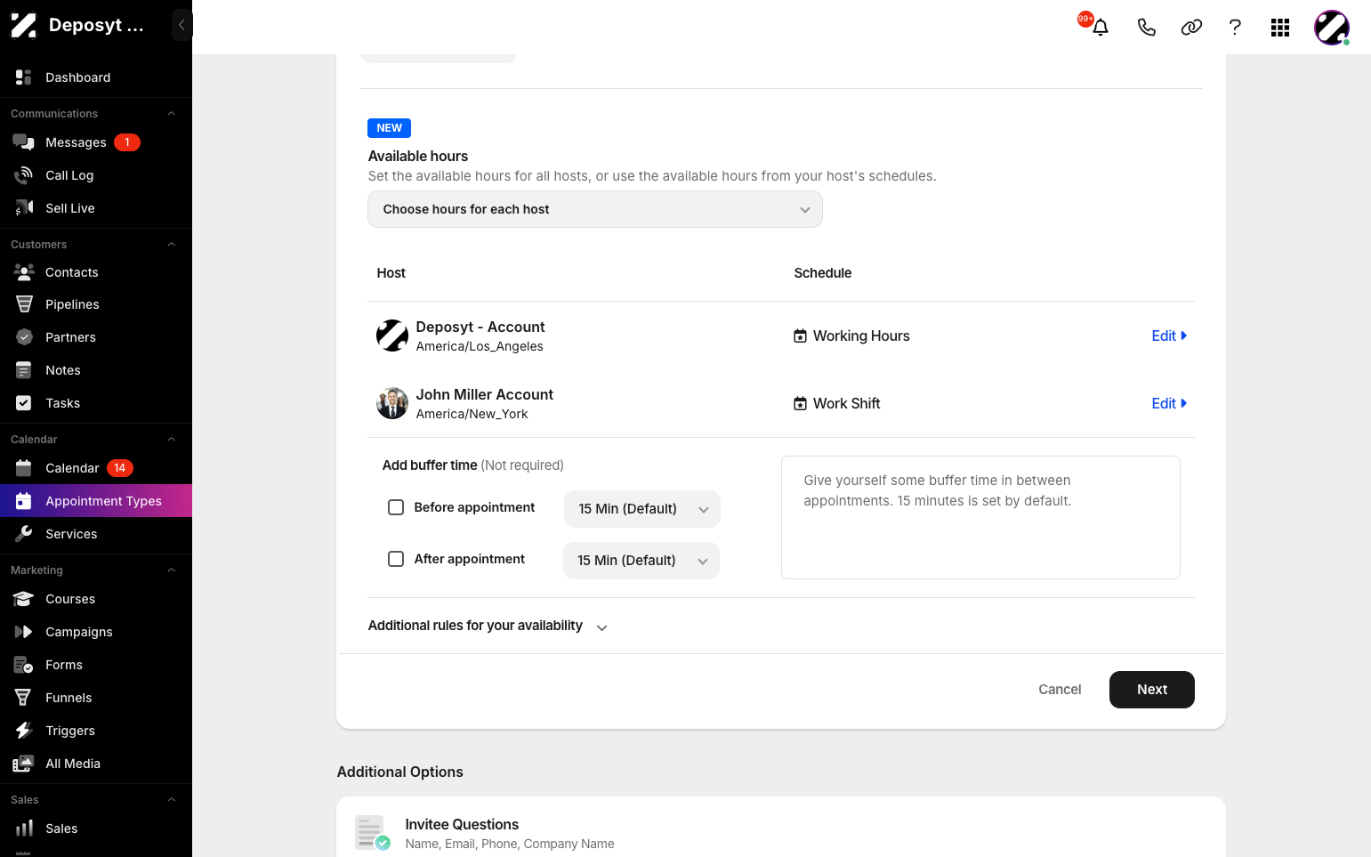
Task: Edit John Miller Account Work Shift
Action: (x=1169, y=403)
